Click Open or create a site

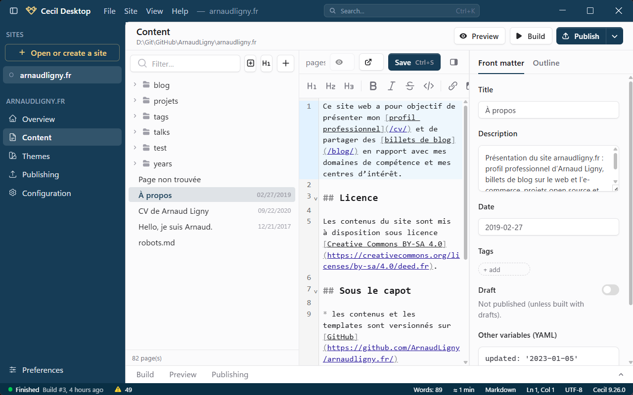[62, 53]
